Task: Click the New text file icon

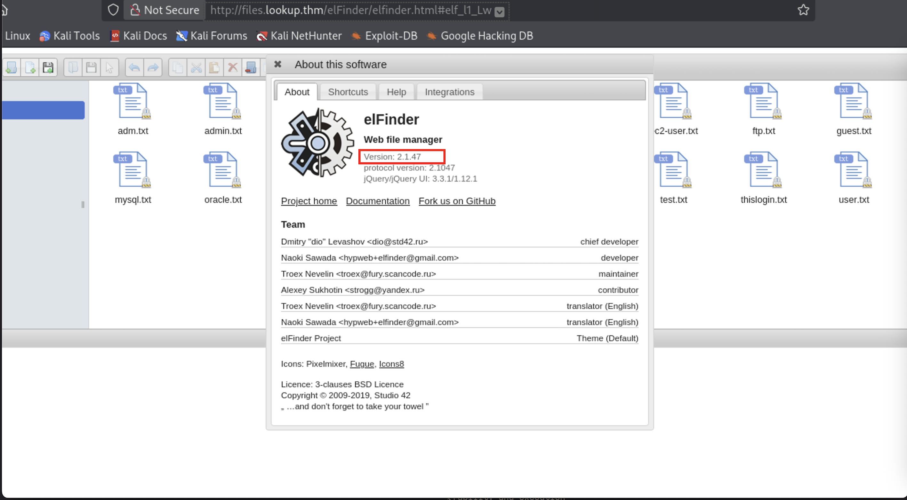Action: pos(30,67)
